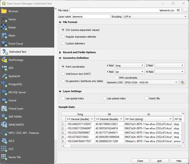Screen dimensions: 189x164
Task: Open the Encoding UTF-8 dropdown
Action: (155, 17)
